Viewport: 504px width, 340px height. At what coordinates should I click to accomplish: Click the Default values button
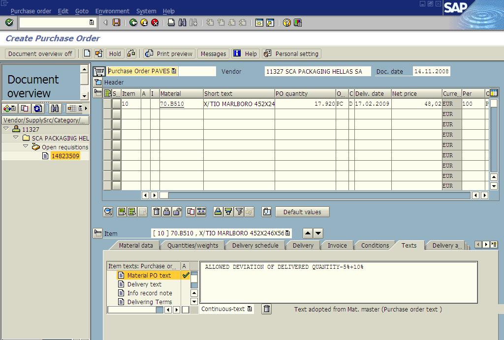[302, 212]
